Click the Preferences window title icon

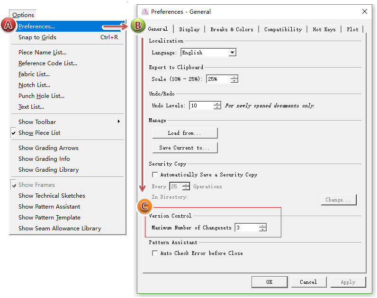coord(144,11)
